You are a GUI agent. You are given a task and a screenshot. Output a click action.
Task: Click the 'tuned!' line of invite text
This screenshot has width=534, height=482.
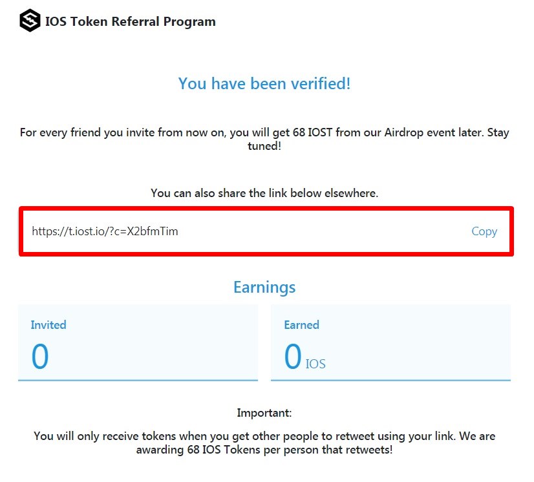click(264, 146)
